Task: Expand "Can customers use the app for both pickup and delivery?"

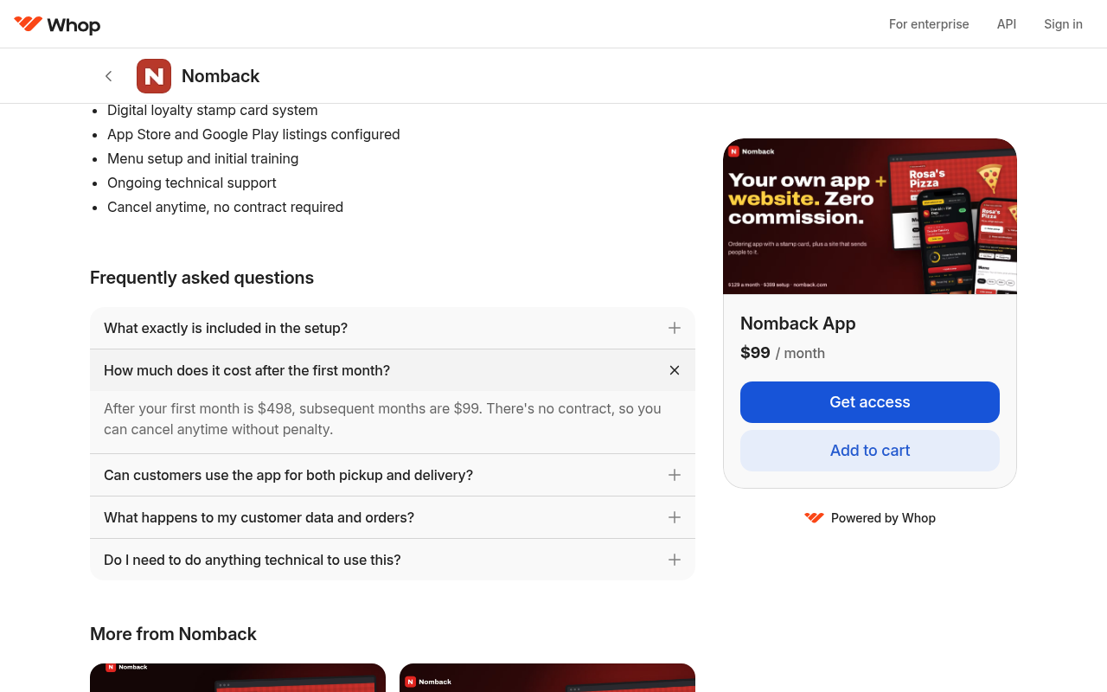Action: [393, 475]
